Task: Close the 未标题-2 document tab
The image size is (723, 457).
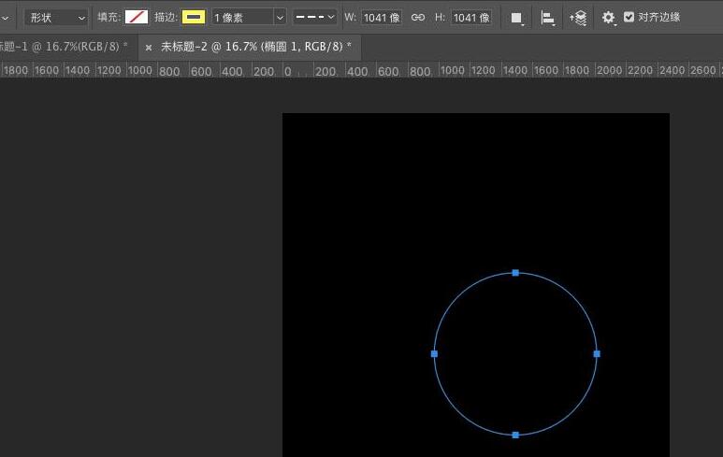Action: (149, 47)
